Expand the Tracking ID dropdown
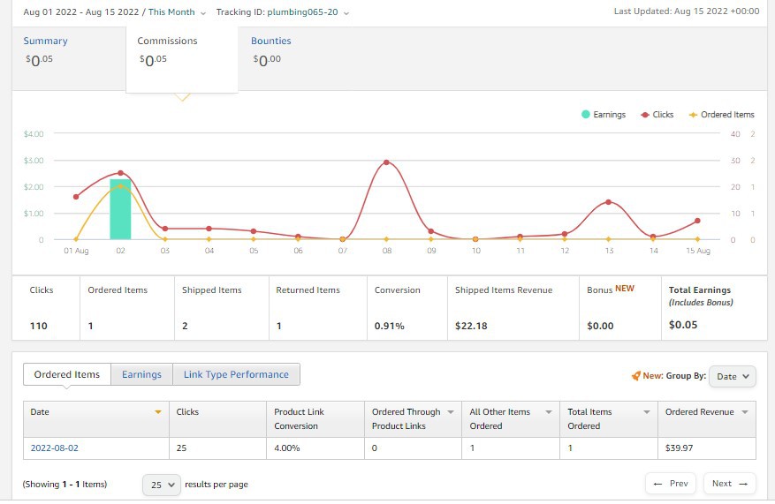The height and width of the screenshot is (504, 775). [283, 12]
